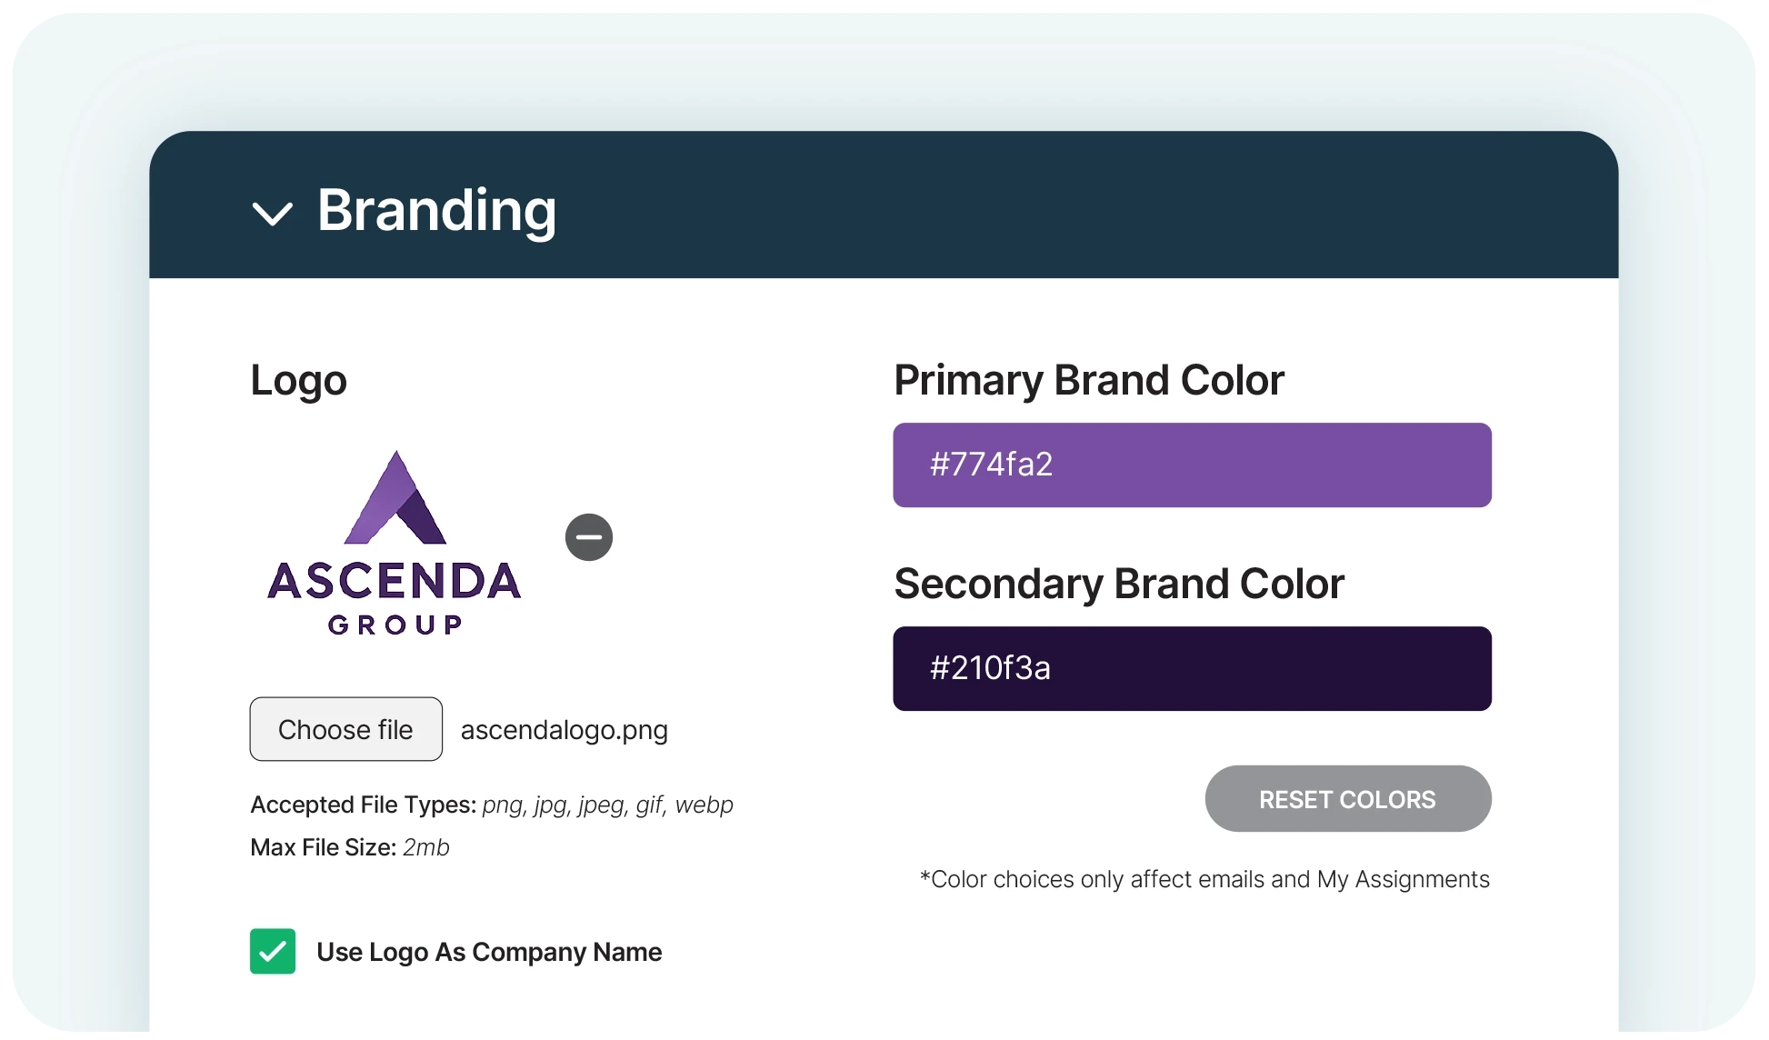Click the Max File Size 2mb text

point(350,847)
